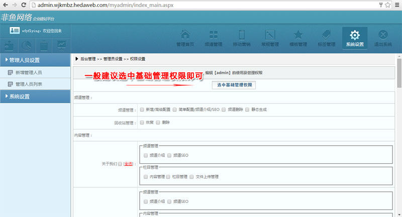Open 系统设置 gear icon
The height and width of the screenshot is (217, 402).
click(x=354, y=36)
